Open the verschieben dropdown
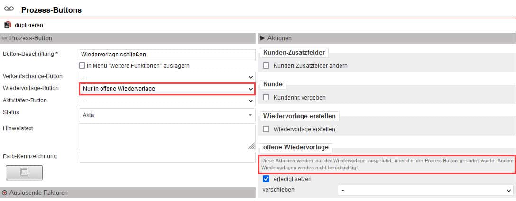The height and width of the screenshot is (201, 516). (x=425, y=190)
